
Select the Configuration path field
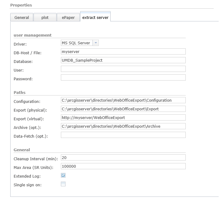(123, 100)
